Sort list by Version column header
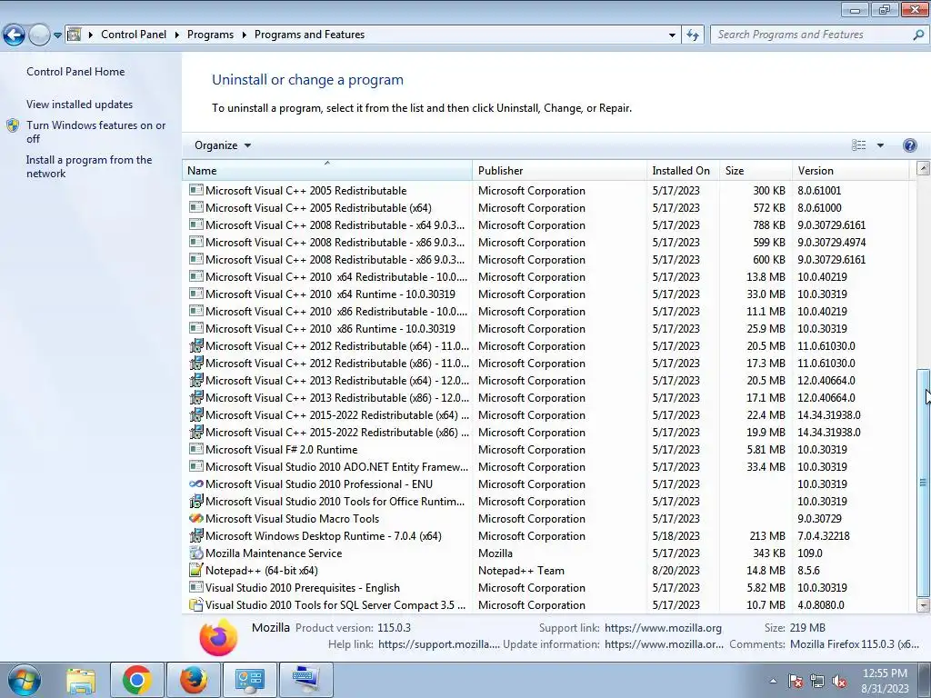 850,170
